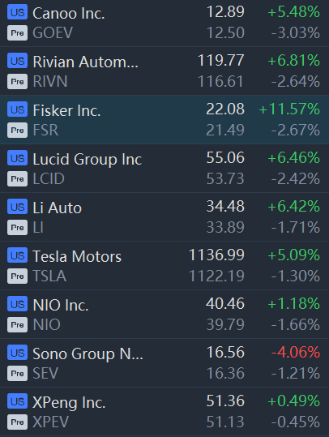Click the Pre badge next to TSLA
329x437 pixels.
(x=17, y=276)
